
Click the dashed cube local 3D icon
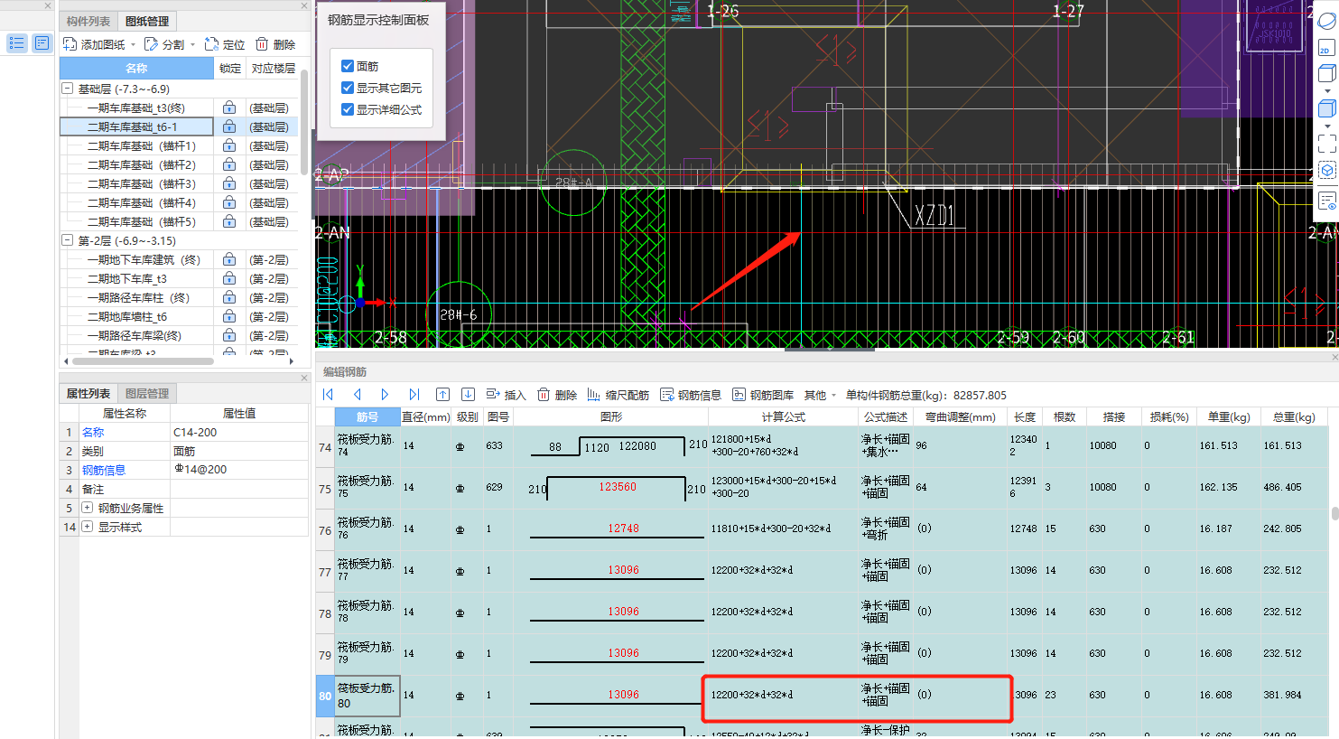click(1326, 171)
